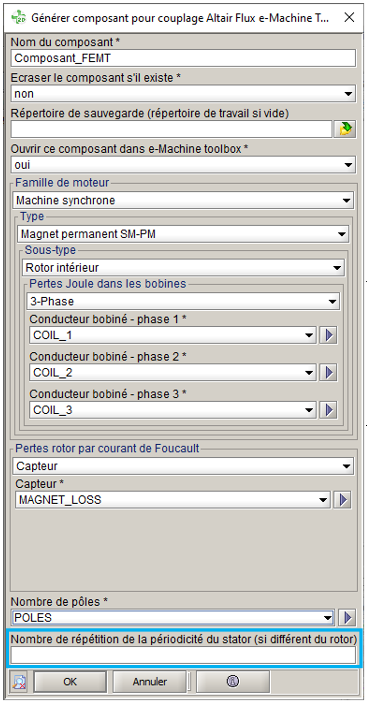Click the folder browse icon for save directory
Image resolution: width=367 pixels, height=703 pixels.
(x=345, y=129)
